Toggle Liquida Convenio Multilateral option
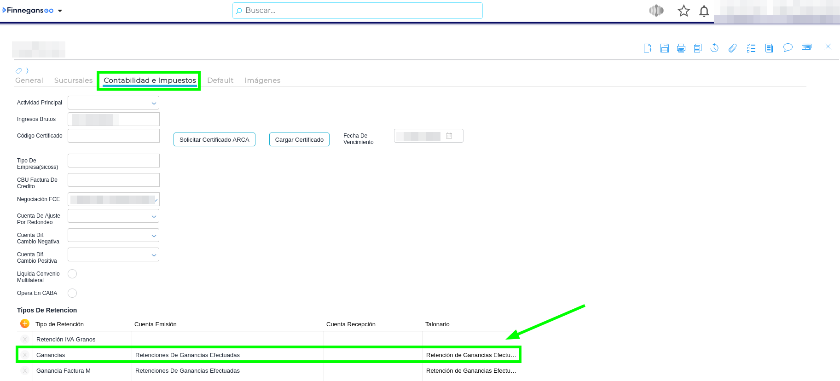The width and height of the screenshot is (840, 381). [x=72, y=274]
